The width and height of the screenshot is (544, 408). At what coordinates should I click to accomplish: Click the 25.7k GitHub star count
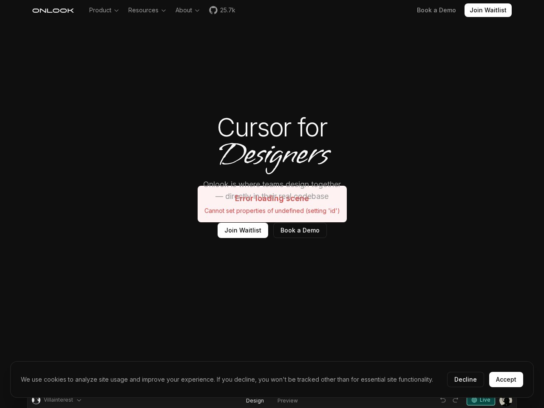click(228, 10)
